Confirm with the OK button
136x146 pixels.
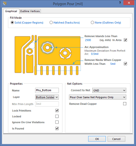(97, 139)
